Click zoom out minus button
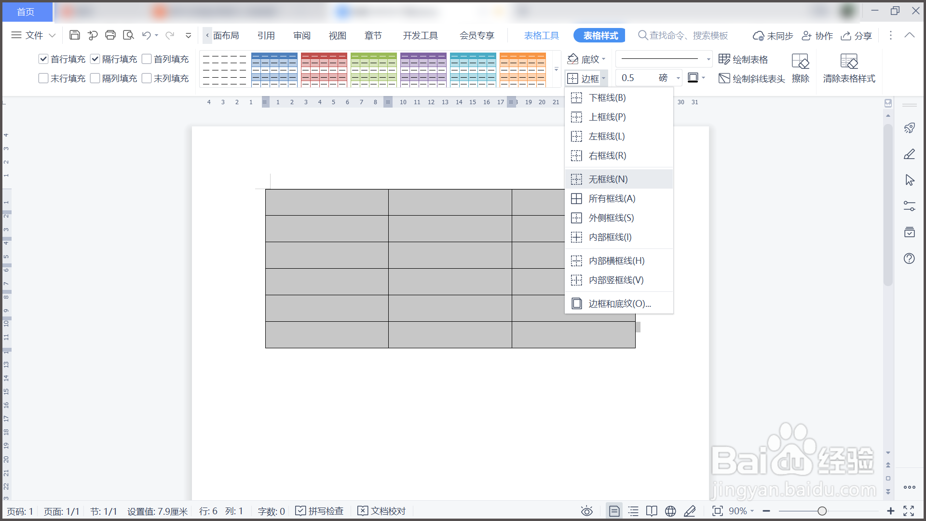The height and width of the screenshot is (521, 926). coord(766,511)
